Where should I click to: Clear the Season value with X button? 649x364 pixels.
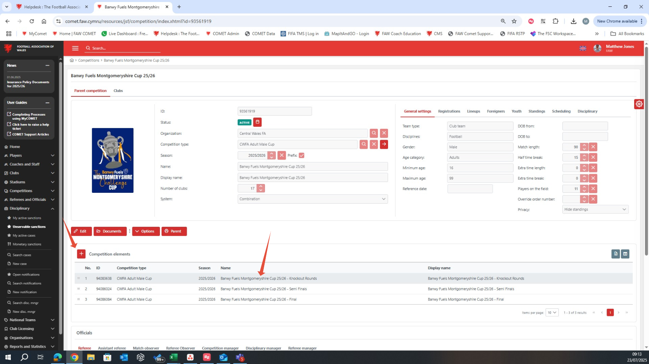pyautogui.click(x=282, y=155)
